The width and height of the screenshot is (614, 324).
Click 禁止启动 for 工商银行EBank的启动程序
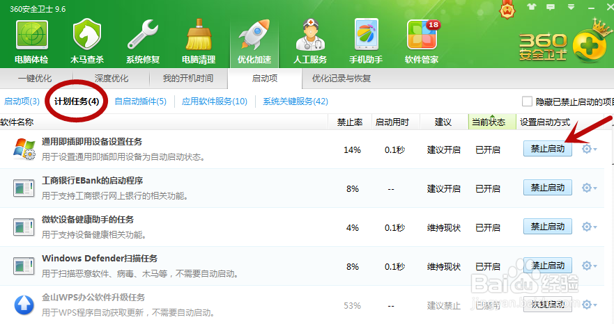[547, 188]
